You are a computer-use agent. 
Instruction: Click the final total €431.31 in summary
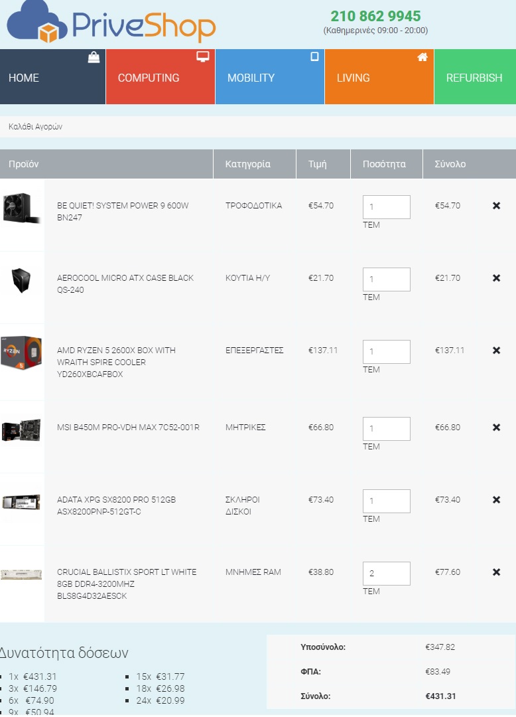[x=440, y=696]
